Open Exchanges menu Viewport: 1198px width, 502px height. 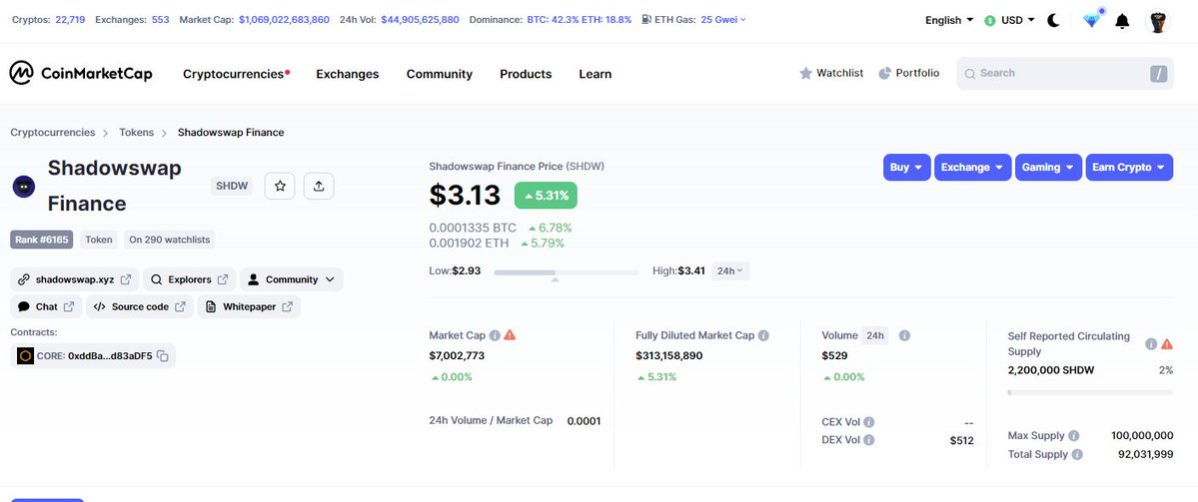pos(347,74)
